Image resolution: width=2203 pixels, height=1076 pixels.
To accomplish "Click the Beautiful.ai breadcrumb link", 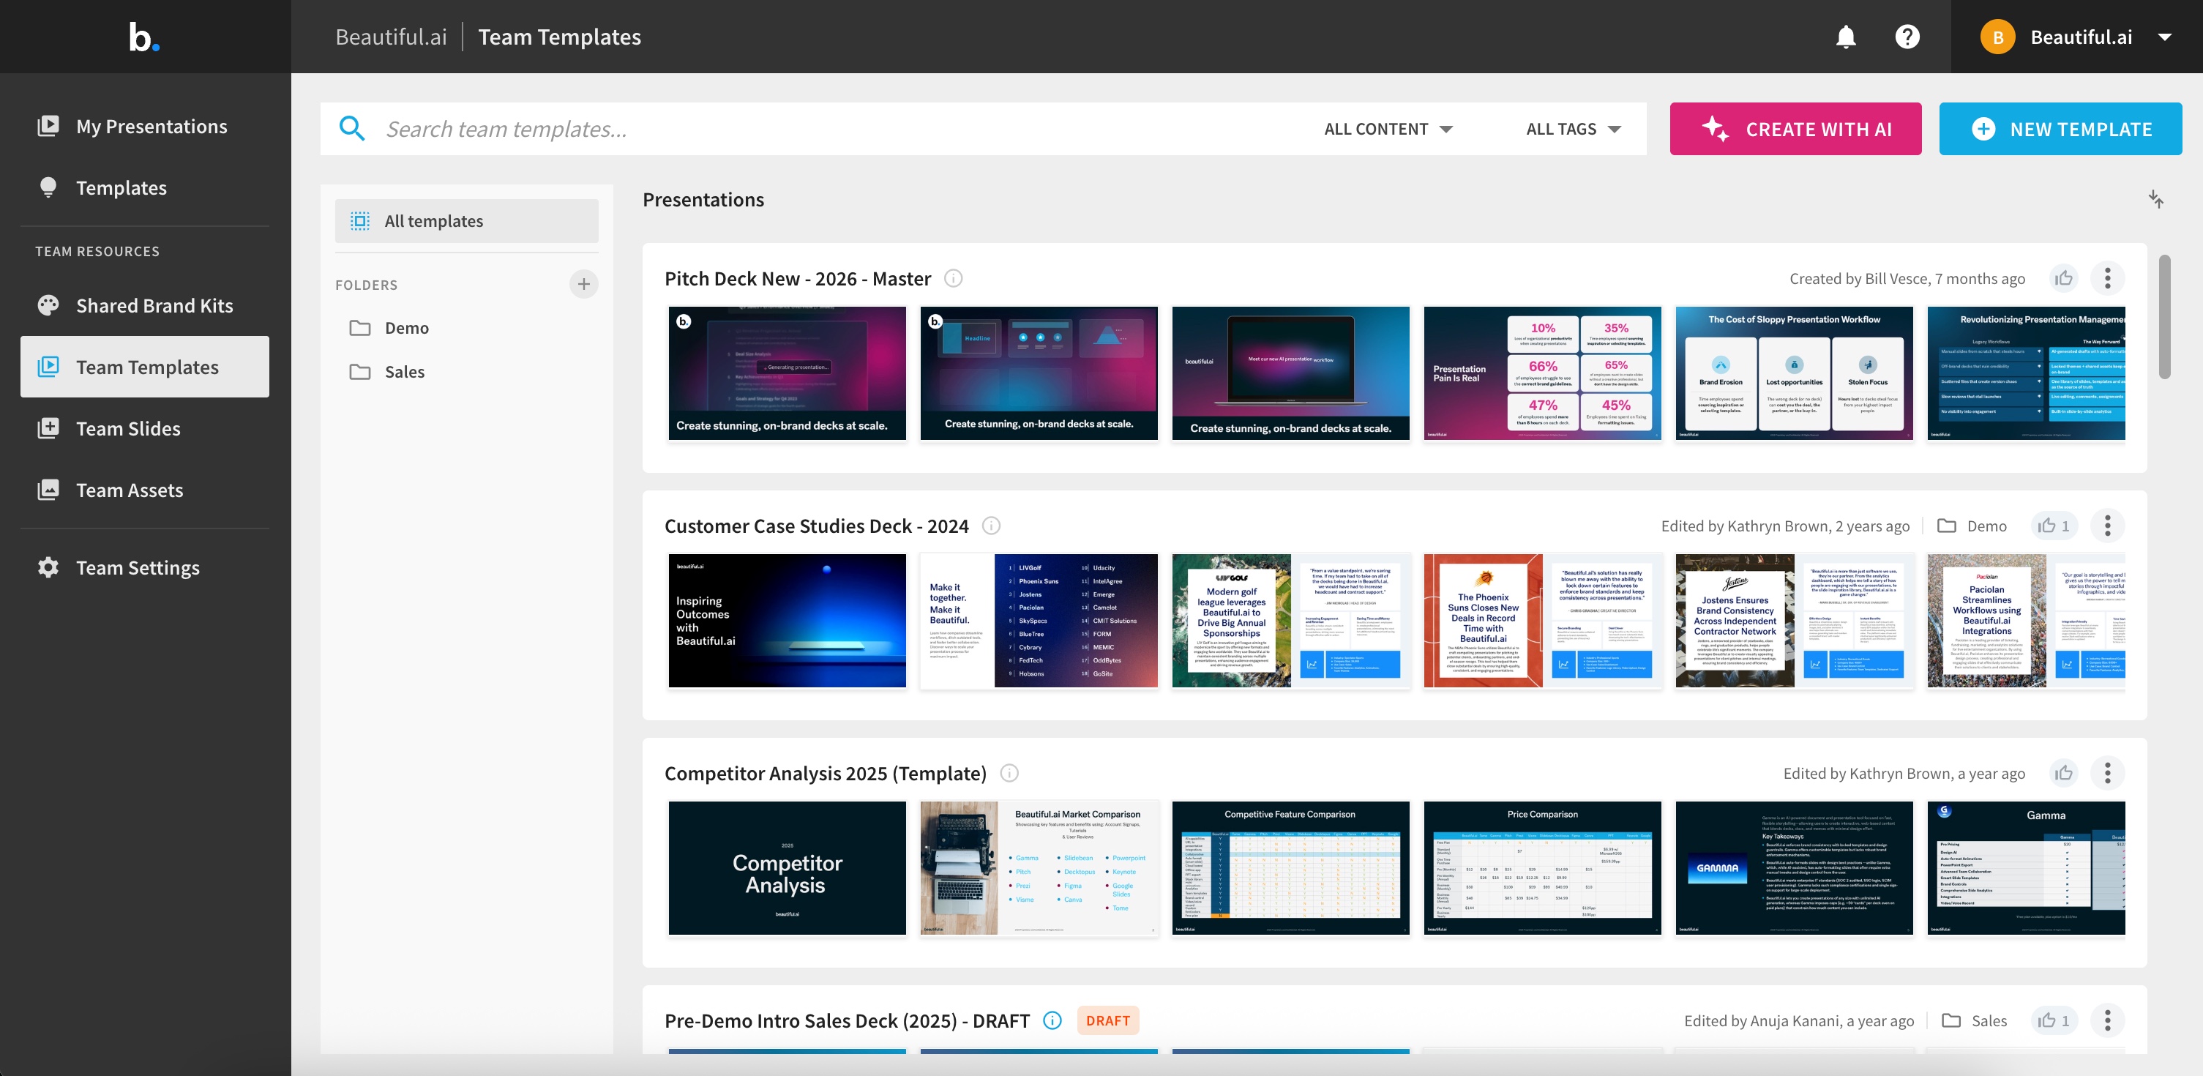I will click(x=391, y=37).
